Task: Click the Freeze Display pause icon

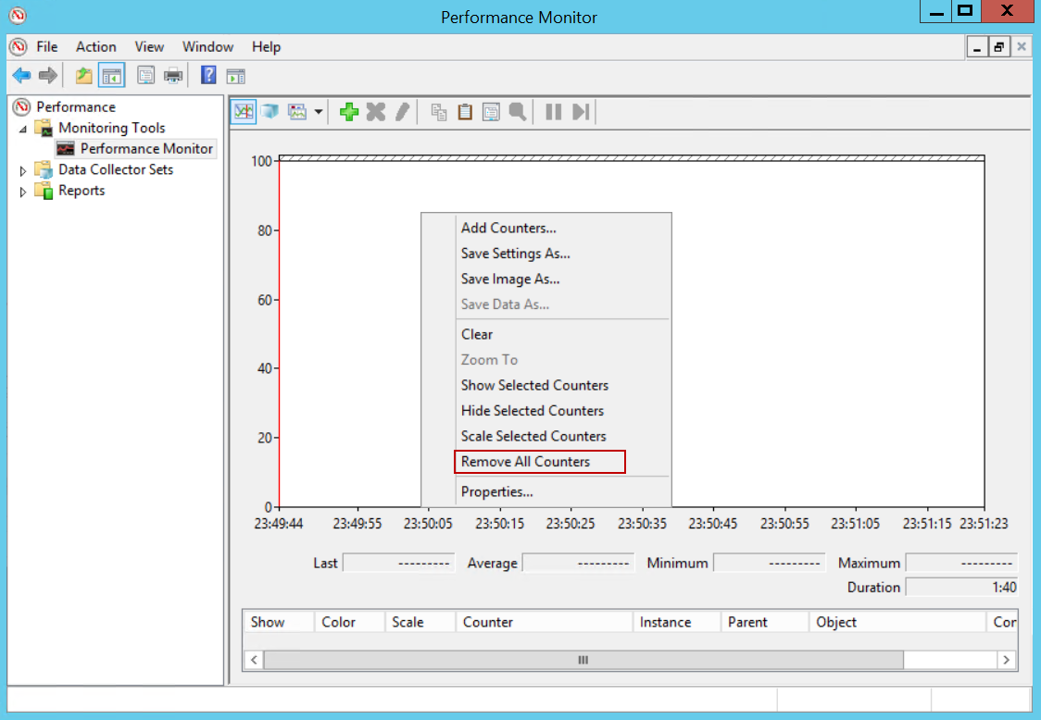Action: pyautogui.click(x=553, y=112)
